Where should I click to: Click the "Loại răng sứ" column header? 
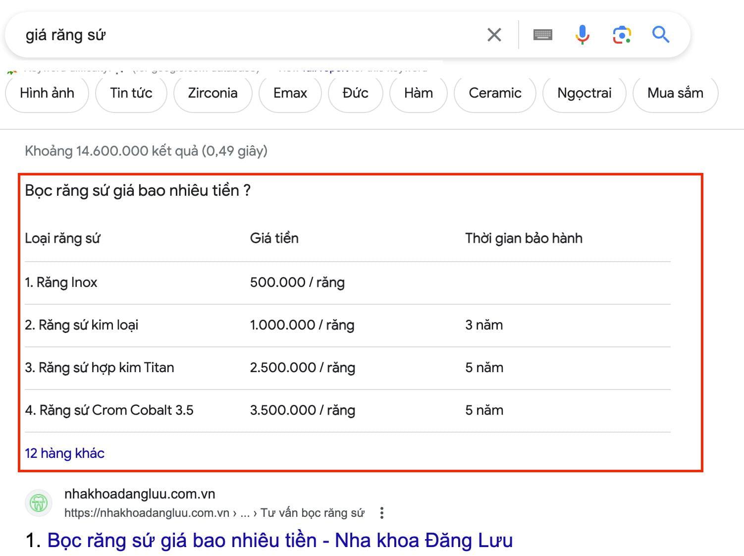pos(62,238)
